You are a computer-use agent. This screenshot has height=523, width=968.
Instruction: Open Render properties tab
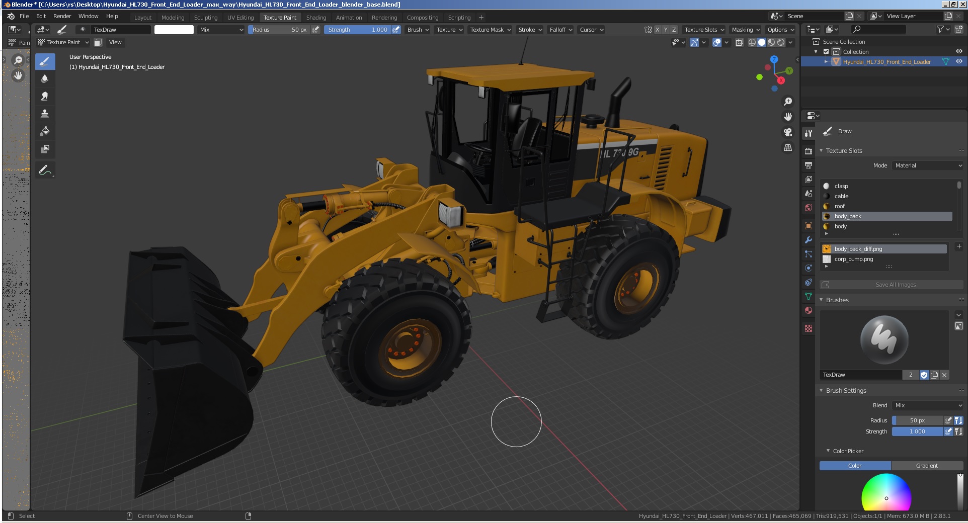click(x=809, y=151)
